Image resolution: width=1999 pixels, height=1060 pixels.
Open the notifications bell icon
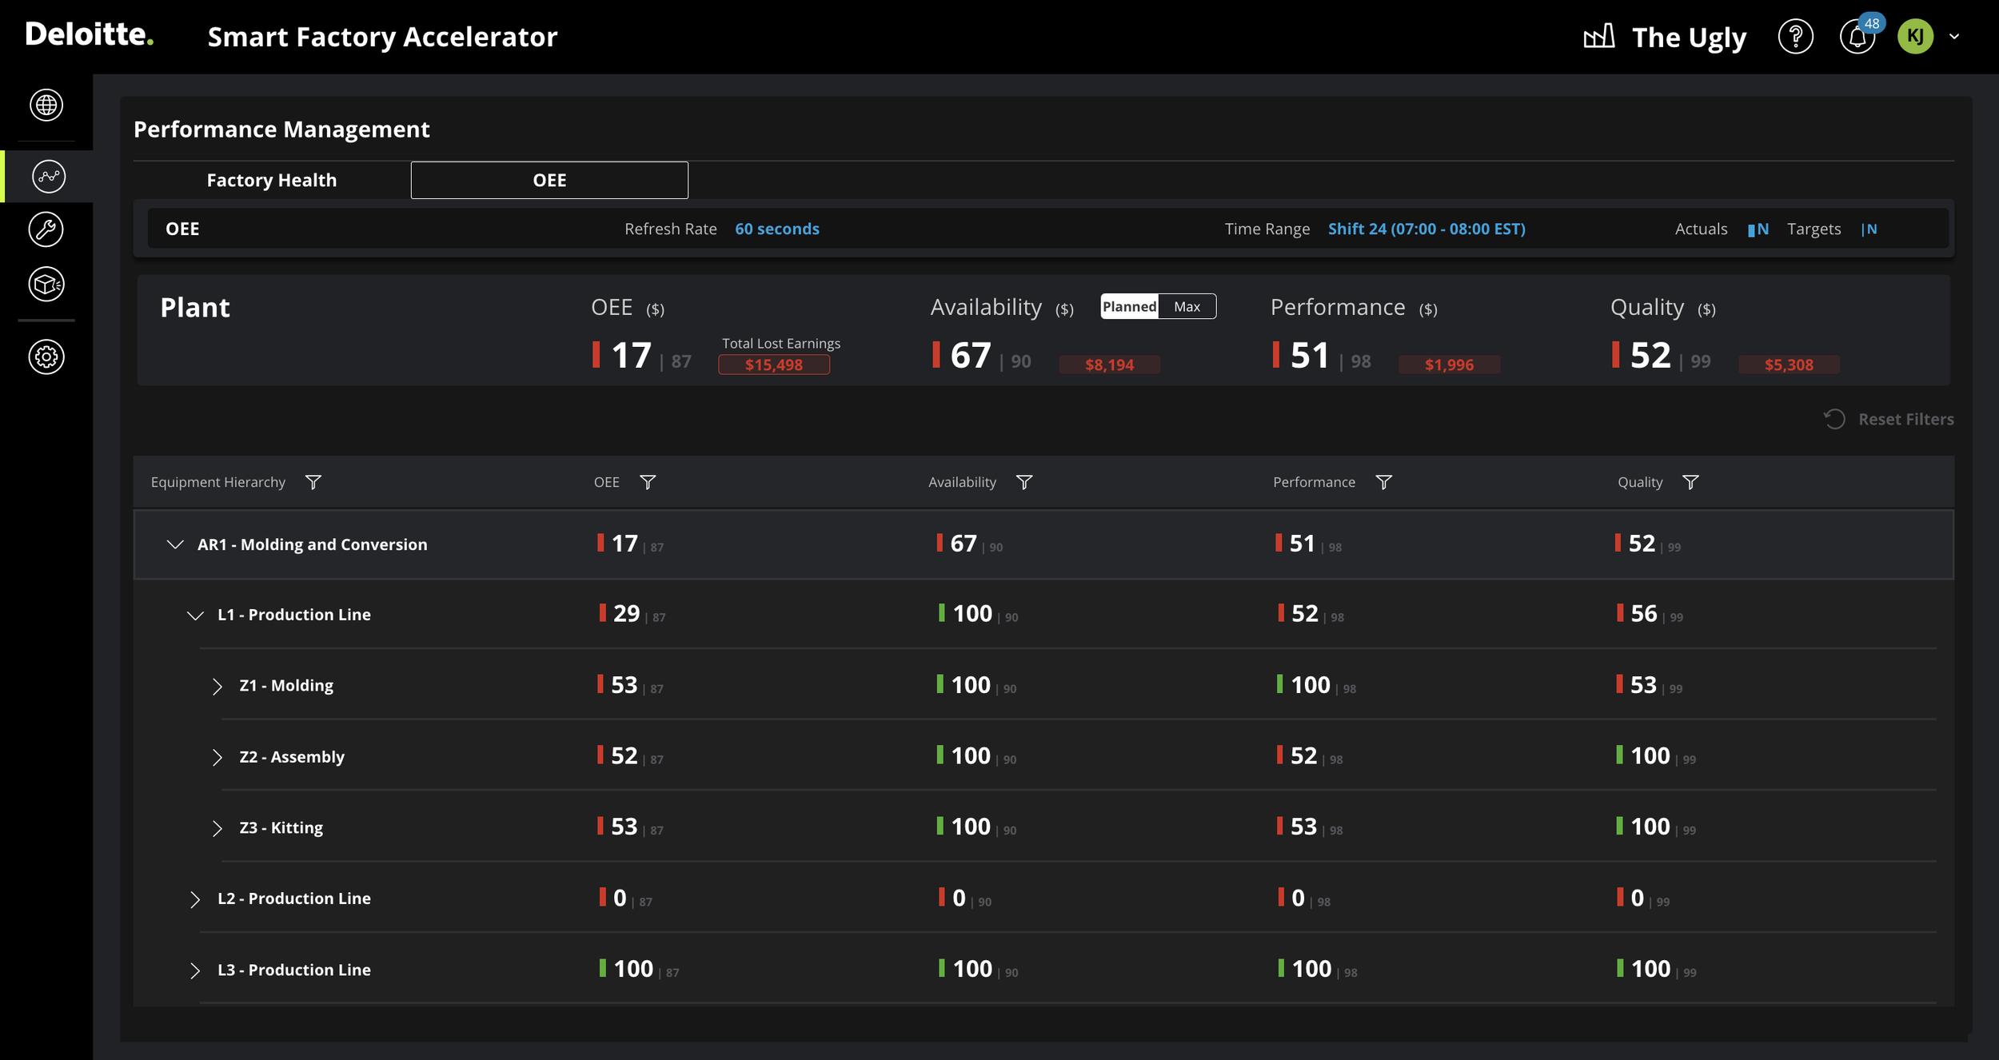(1857, 37)
